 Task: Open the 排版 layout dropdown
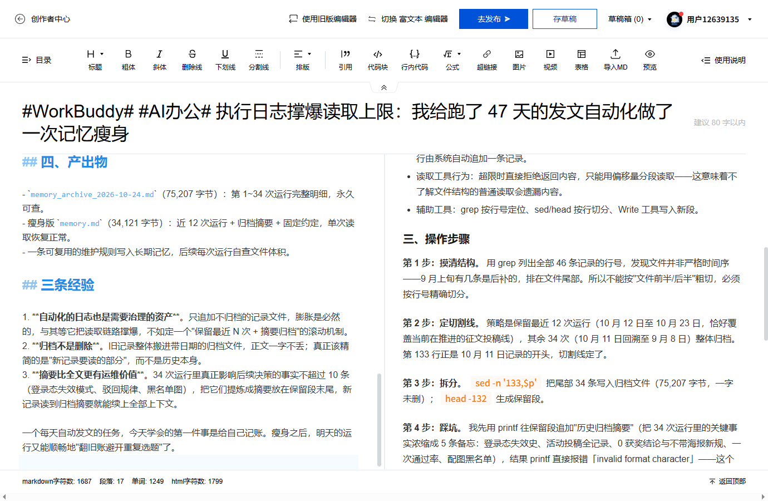[303, 60]
